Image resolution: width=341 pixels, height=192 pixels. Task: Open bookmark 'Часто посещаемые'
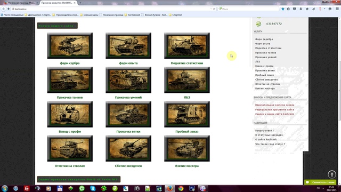pos(12,15)
